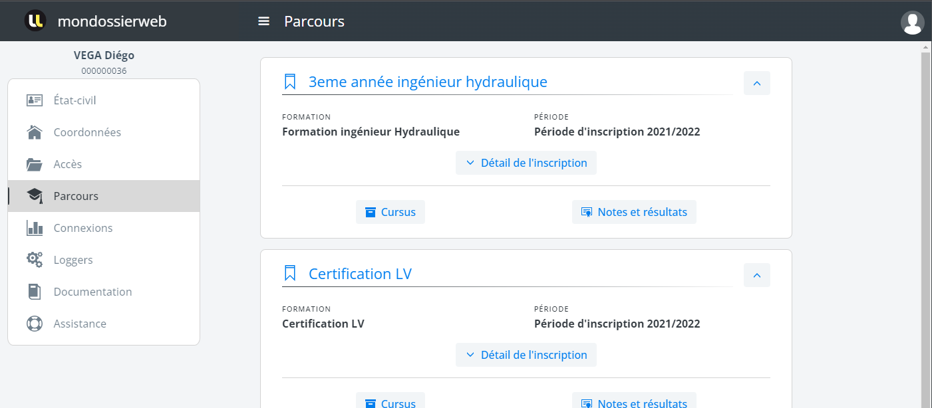
Task: Open Cursus for 3eme année ingénieur hydraulique
Action: pyautogui.click(x=390, y=212)
